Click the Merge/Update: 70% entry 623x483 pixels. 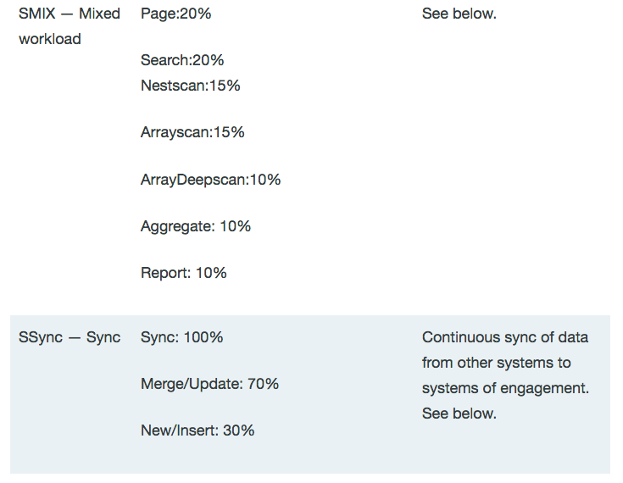(x=209, y=384)
